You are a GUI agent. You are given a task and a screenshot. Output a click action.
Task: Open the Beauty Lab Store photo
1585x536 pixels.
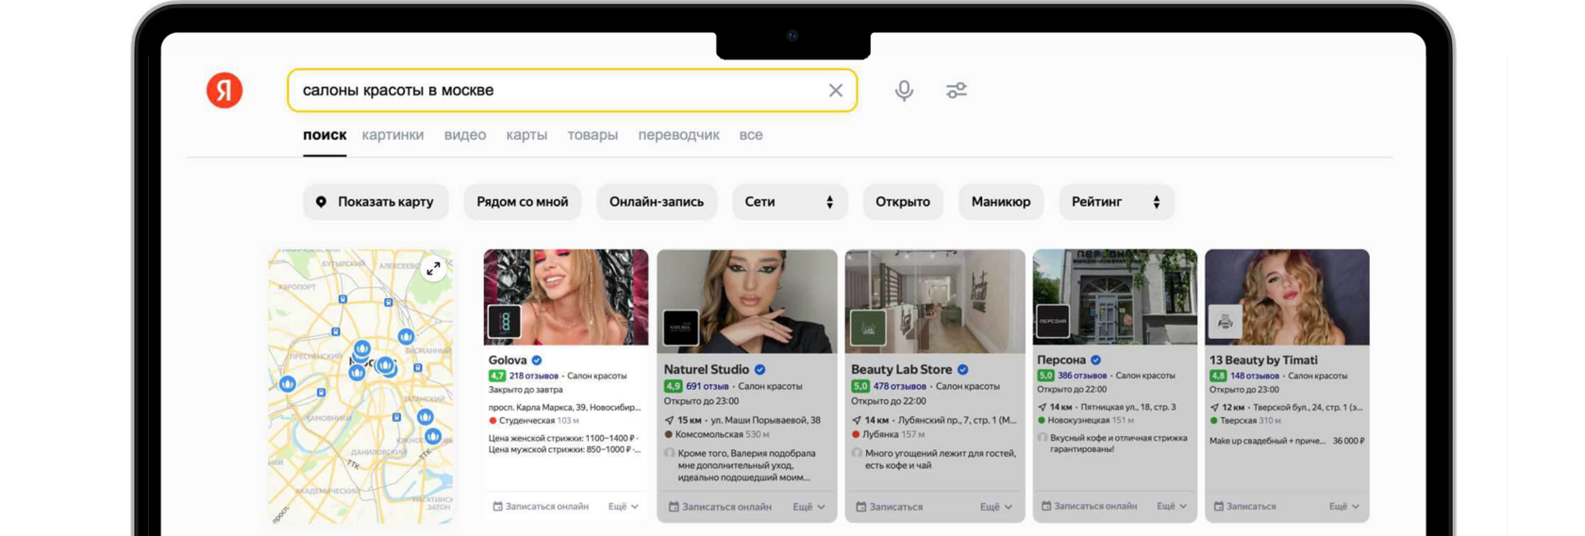pos(935,301)
